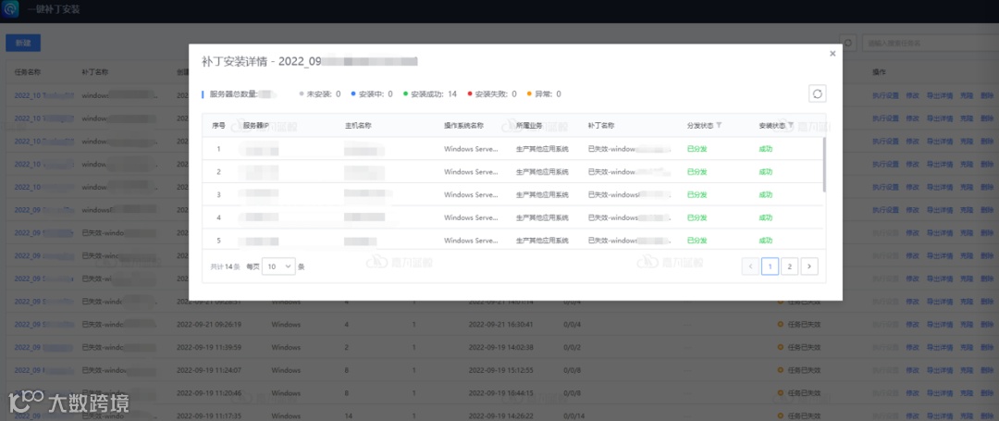Click the 补丁名称 header in the dialog
This screenshot has height=421, width=999.
[x=601, y=126]
